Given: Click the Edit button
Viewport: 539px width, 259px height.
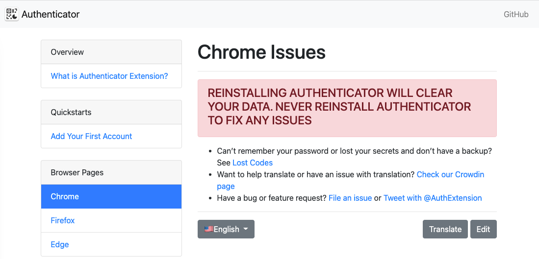Looking at the screenshot, I should (483, 229).
